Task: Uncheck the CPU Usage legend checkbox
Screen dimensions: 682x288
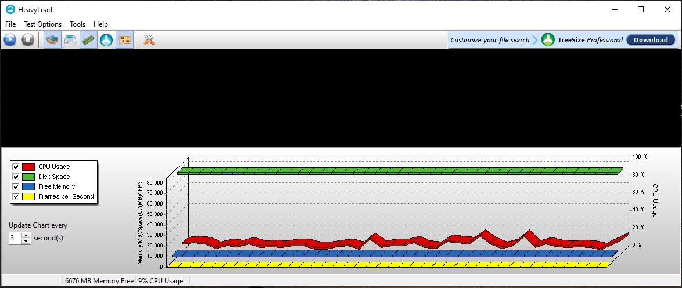Action: pos(16,167)
